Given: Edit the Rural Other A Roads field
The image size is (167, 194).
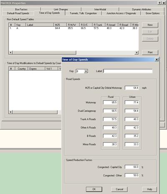Looking at the screenshot, I should click(110, 128).
